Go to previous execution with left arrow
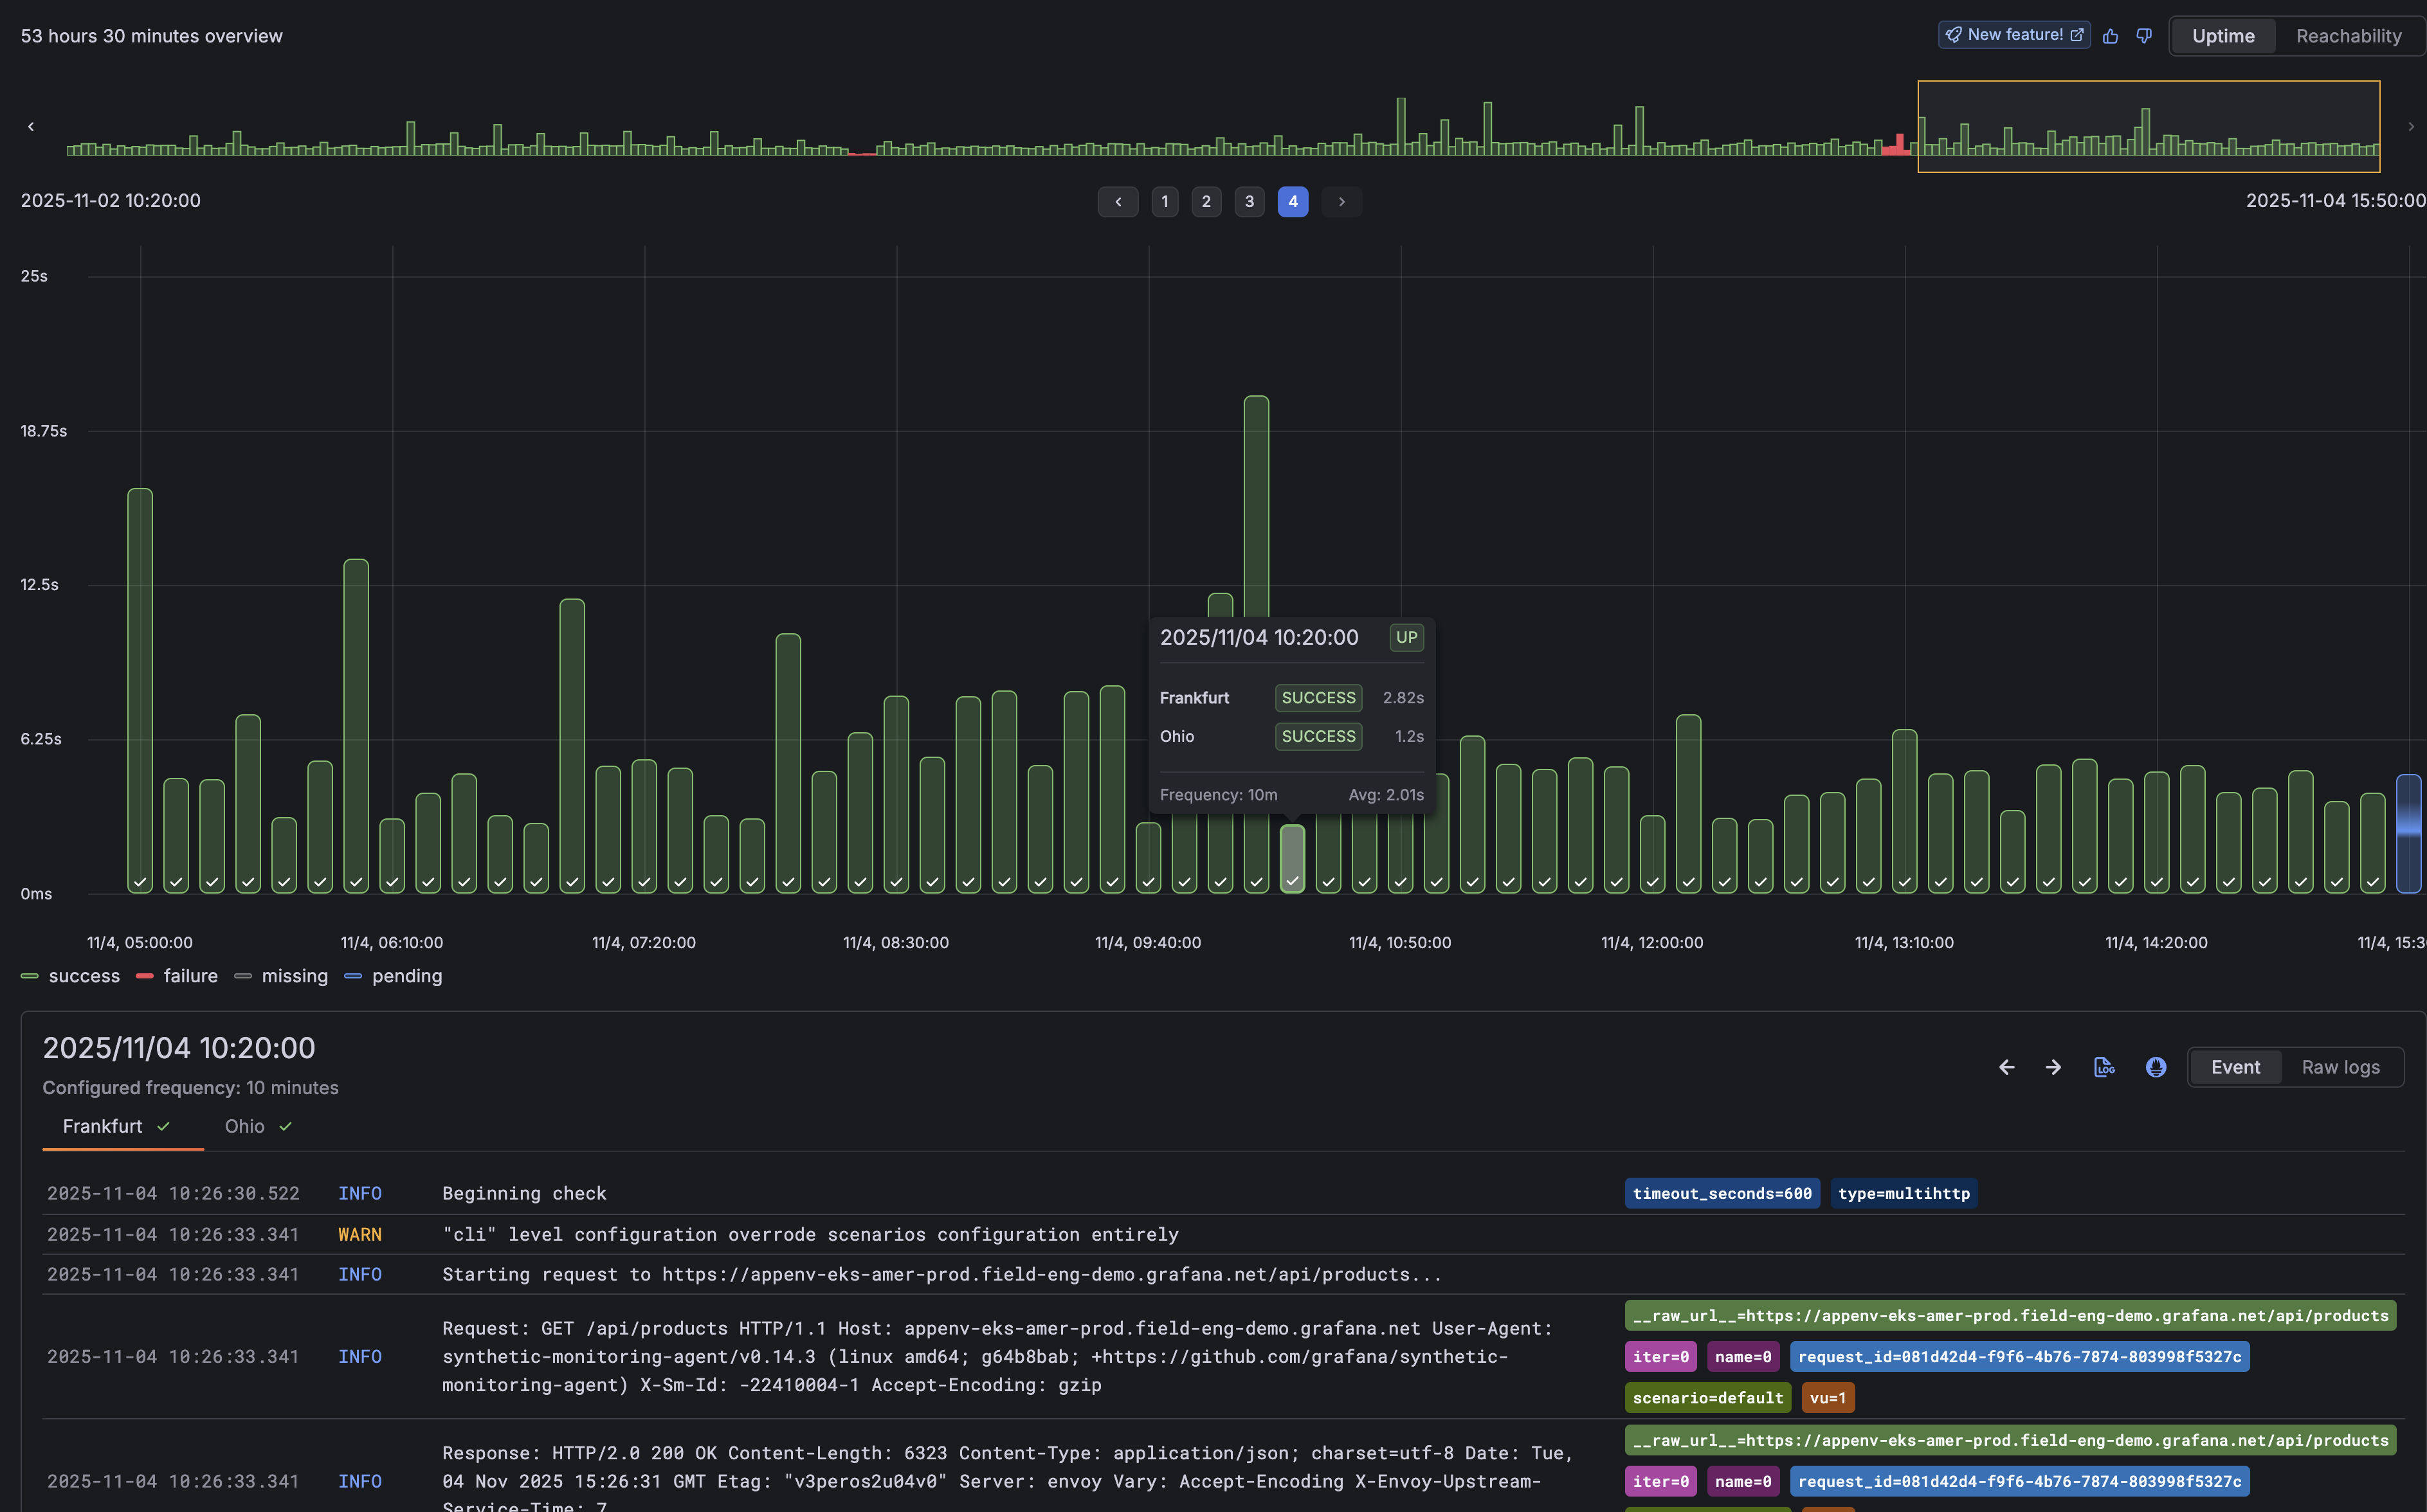 tap(2006, 1067)
